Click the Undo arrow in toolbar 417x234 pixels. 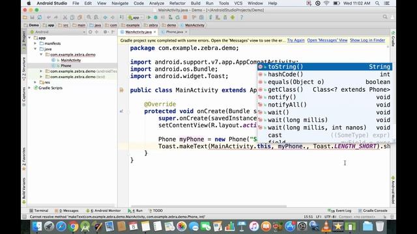pos(49,18)
